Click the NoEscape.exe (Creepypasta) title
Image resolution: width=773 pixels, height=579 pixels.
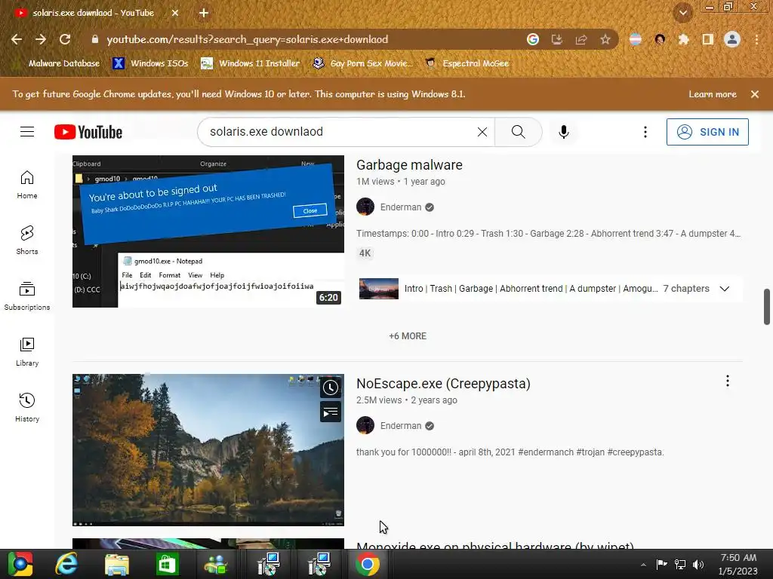443,384
